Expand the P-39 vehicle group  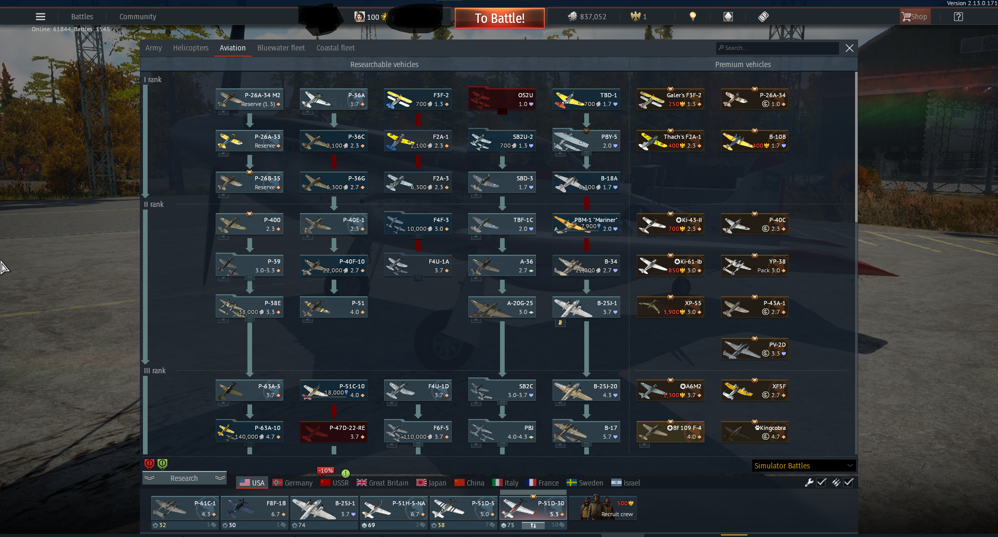249,279
